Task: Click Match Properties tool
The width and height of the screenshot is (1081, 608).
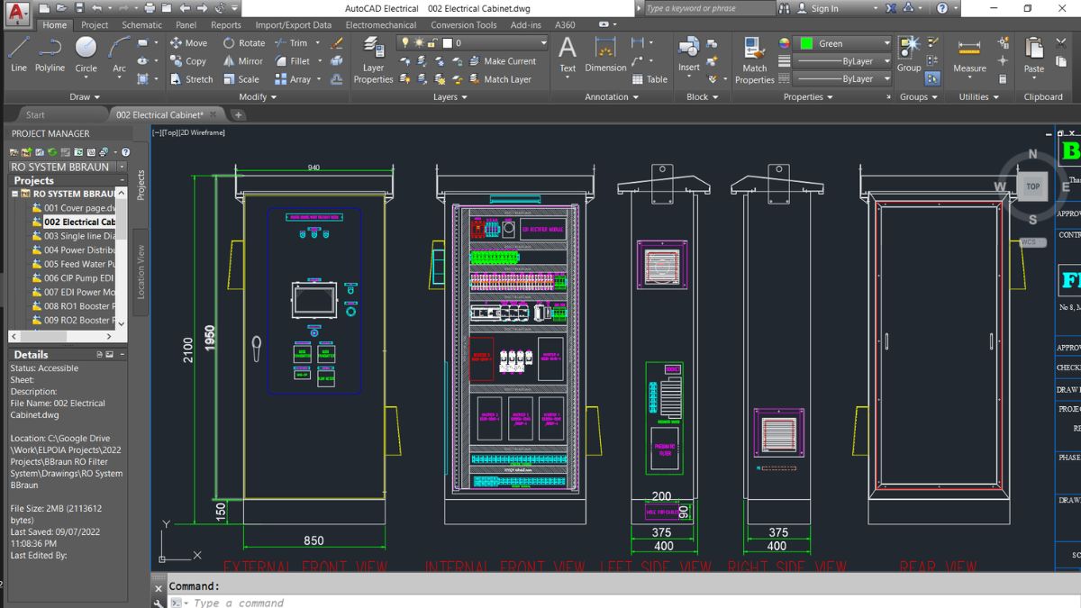Action: (755, 60)
